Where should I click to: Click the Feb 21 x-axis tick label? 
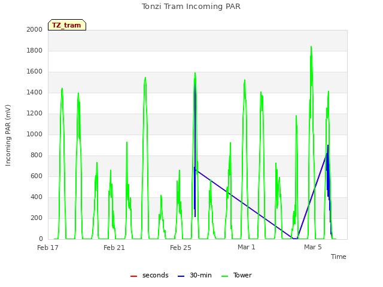tap(114, 248)
